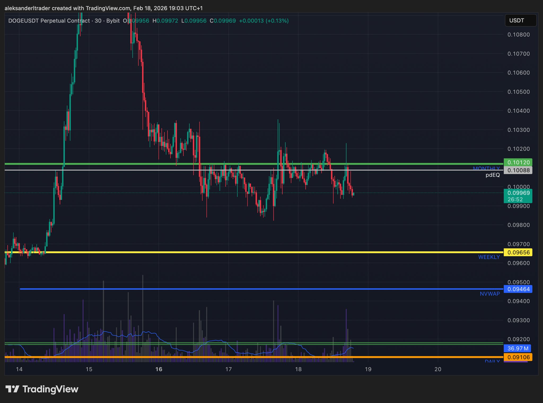Click date 16 on the time axis
543x403 pixels.
coord(159,369)
